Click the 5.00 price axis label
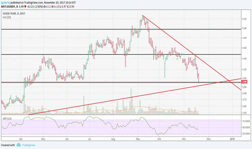This screenshot has height=149, width=252. pyautogui.click(x=244, y=28)
